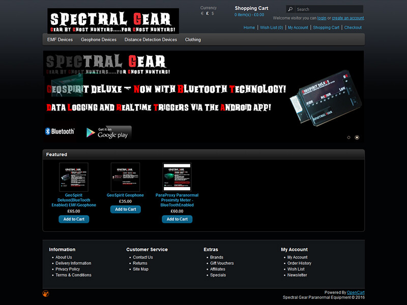The height and width of the screenshot is (305, 407).
Task: Open Wish List (0) in the header
Action: 272,27
